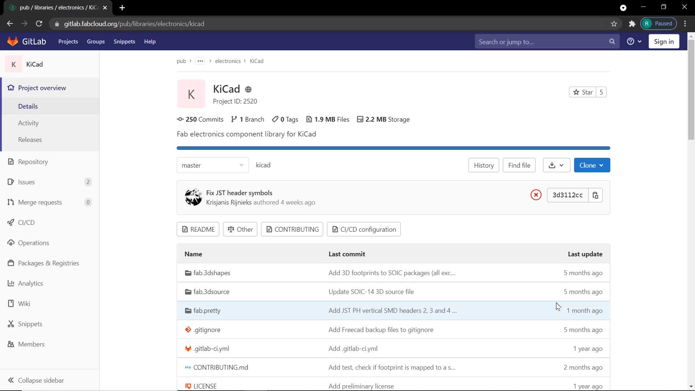The height and width of the screenshot is (391, 695).
Task: Open CI/CD in sidebar
Action: tap(50, 223)
